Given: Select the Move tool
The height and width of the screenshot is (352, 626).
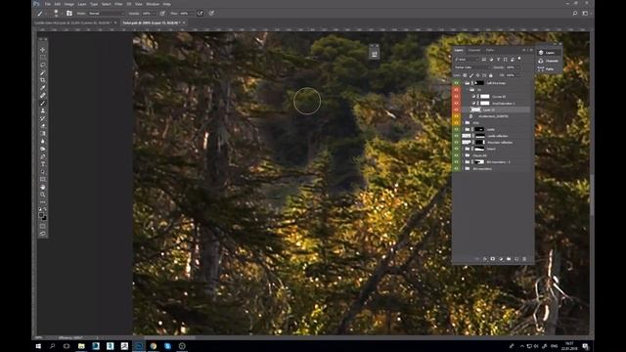Looking at the screenshot, I should coord(43,50).
